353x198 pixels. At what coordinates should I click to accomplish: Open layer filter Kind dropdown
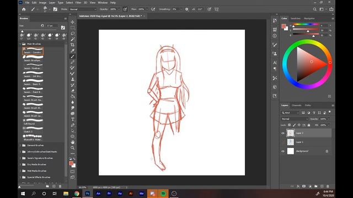click(290, 113)
